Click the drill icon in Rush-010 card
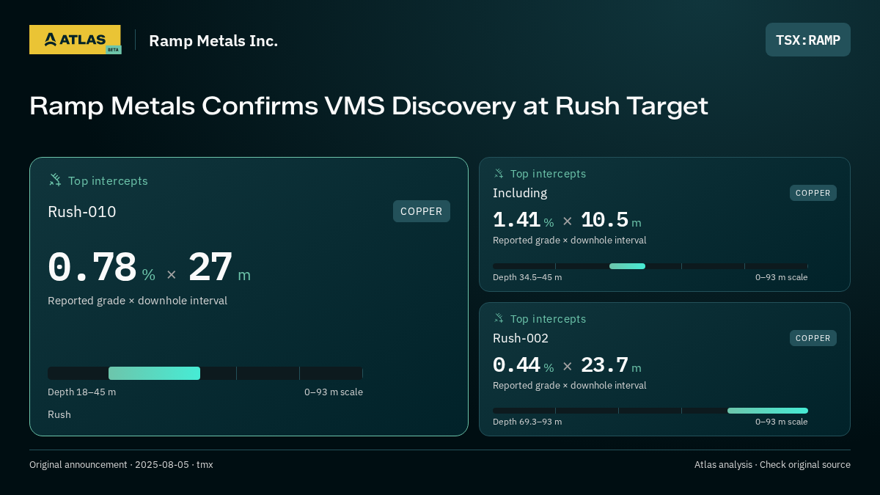 55,180
